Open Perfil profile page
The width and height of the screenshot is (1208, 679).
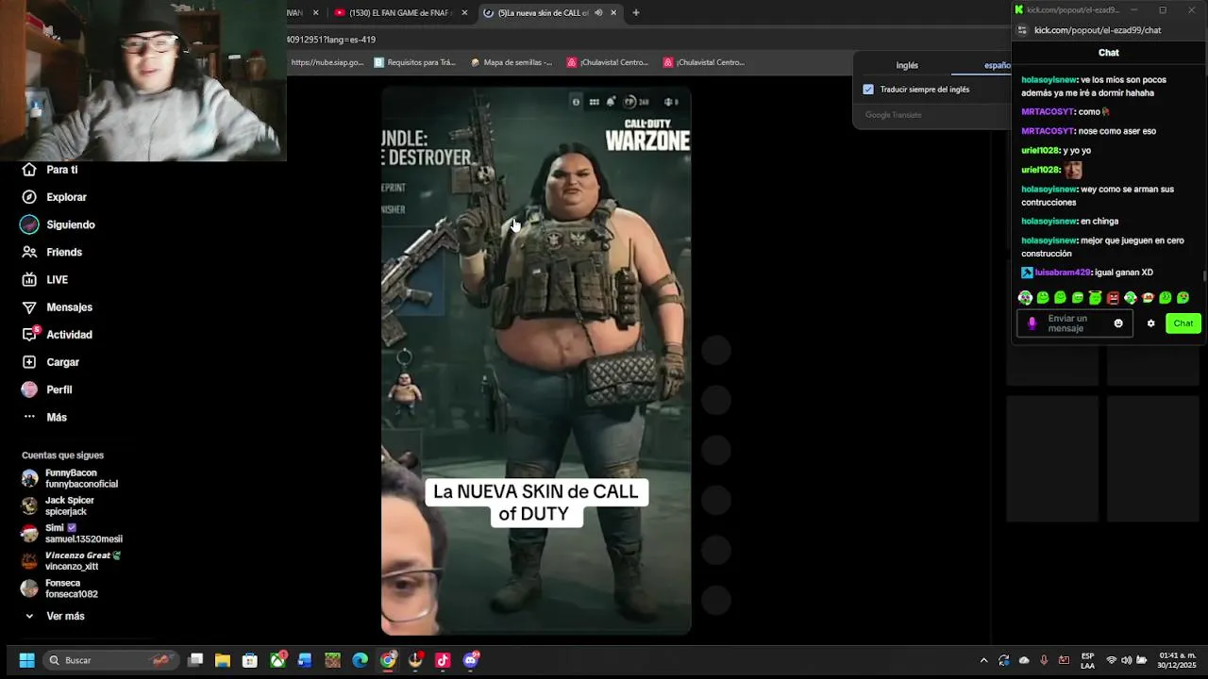tap(47, 389)
